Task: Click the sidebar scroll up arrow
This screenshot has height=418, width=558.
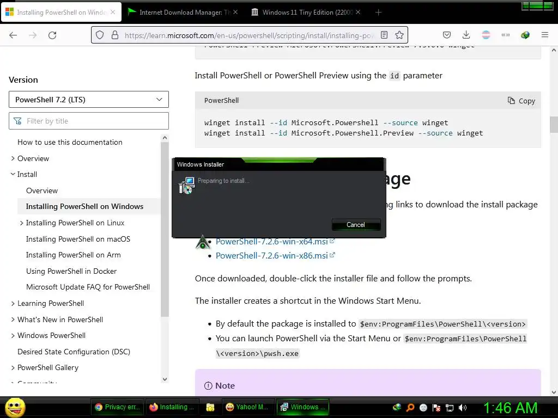Action: [165, 138]
